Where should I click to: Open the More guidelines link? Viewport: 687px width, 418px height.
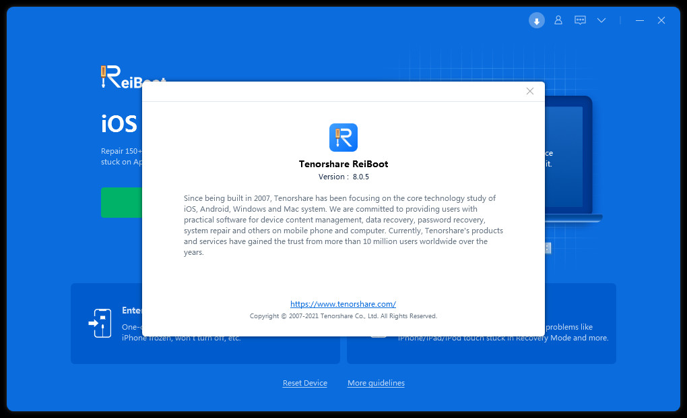click(376, 383)
